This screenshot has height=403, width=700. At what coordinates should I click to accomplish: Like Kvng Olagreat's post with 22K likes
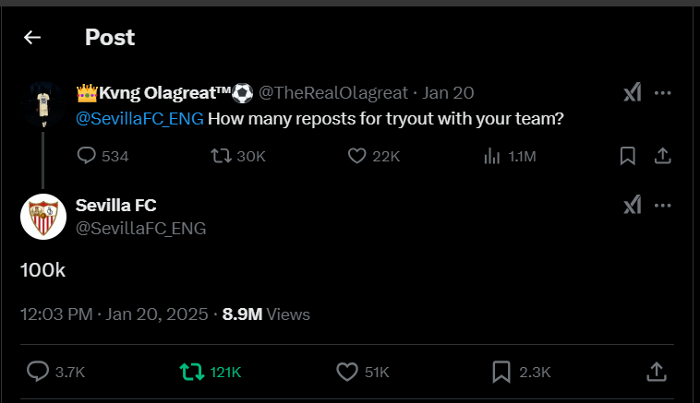pos(357,156)
